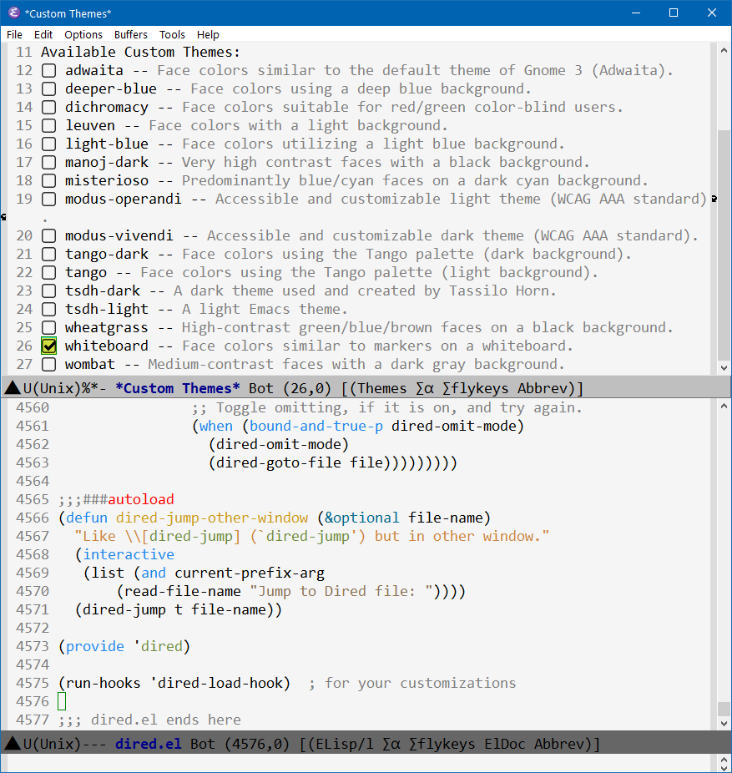Click 'bound-and-true-p' on line 4561
The width and height of the screenshot is (732, 773).
point(316,426)
